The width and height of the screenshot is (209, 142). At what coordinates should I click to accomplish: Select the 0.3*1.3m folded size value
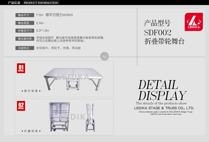click(x=42, y=30)
